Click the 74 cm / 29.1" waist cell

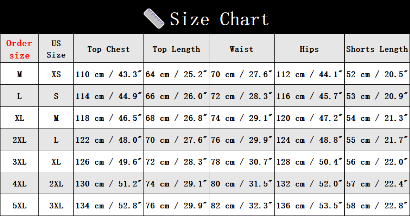point(242,118)
